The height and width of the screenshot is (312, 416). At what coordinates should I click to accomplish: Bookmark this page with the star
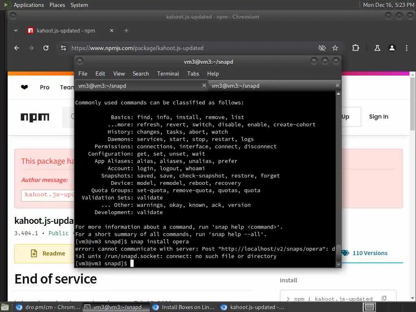[x=335, y=48]
